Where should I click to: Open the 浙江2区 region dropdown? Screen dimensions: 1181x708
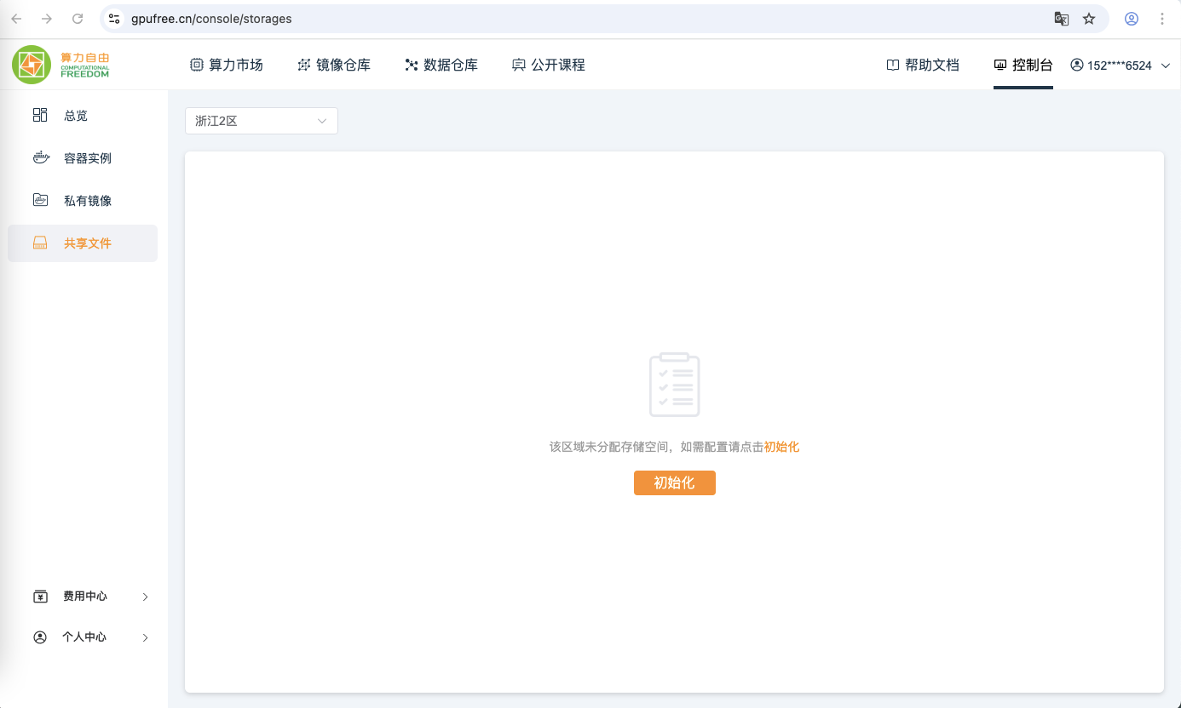tap(261, 121)
